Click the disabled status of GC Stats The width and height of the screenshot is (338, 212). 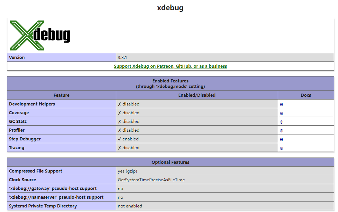(129, 121)
